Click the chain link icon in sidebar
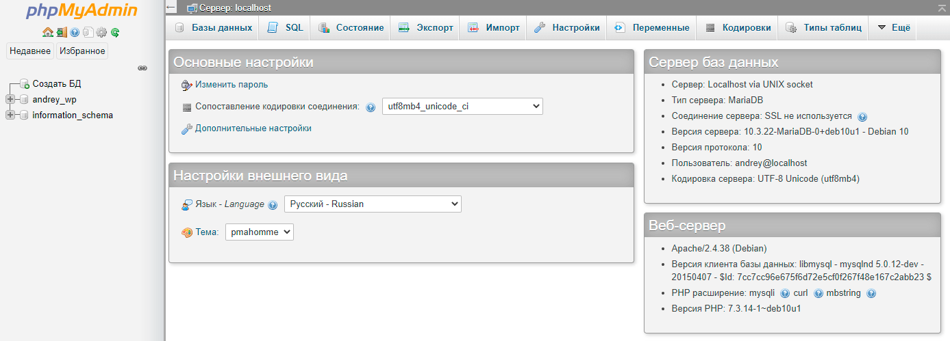Viewport: 950px width, 341px height. coord(142,68)
